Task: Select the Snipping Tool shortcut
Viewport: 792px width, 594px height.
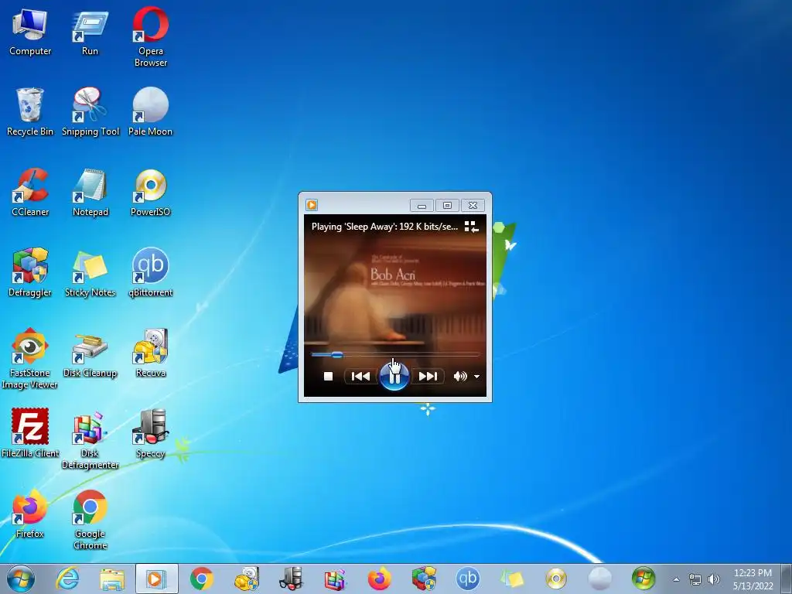Action: click(90, 112)
